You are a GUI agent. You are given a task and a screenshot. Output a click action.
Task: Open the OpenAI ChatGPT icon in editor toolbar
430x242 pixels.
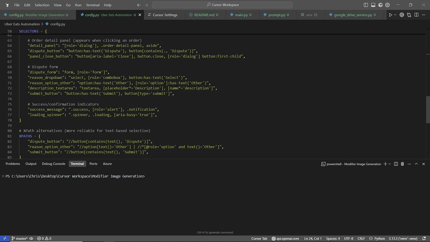coord(402,15)
